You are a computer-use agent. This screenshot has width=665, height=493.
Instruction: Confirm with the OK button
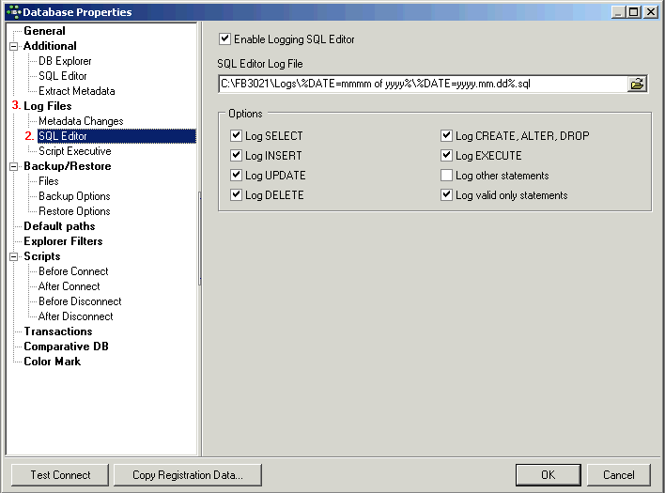tap(548, 475)
